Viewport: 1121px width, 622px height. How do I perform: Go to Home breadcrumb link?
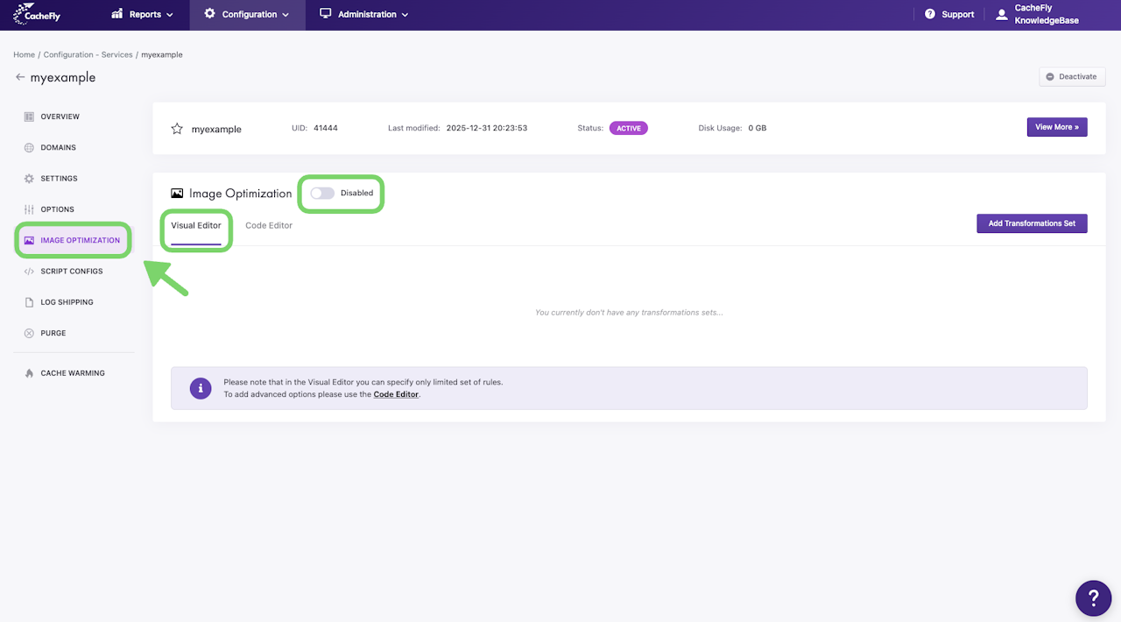tap(24, 55)
